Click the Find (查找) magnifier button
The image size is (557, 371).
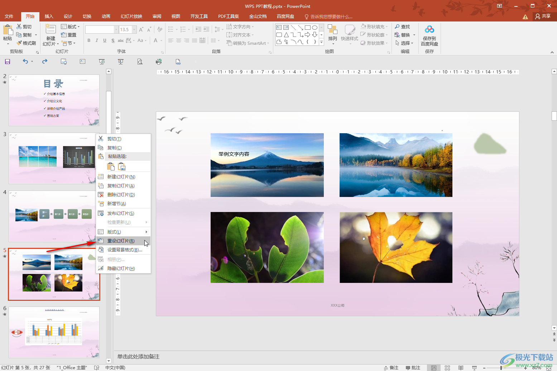pyautogui.click(x=402, y=27)
